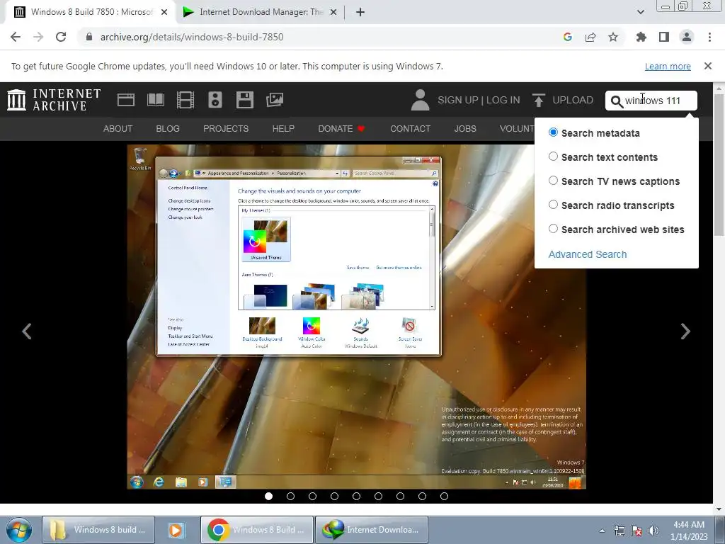Click the UPLOAD link text

click(573, 100)
